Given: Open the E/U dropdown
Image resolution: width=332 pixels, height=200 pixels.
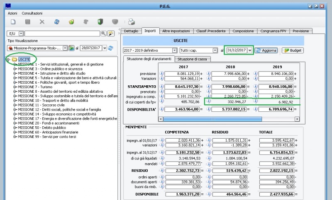Looking at the screenshot, I should coord(21,34).
